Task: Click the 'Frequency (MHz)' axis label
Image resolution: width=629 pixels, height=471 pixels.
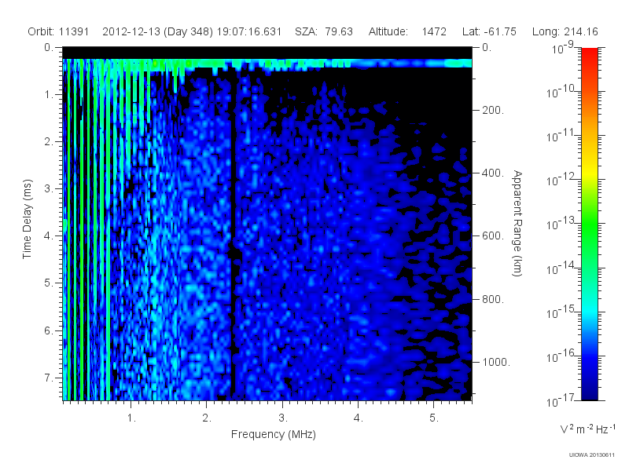Action: 274,435
